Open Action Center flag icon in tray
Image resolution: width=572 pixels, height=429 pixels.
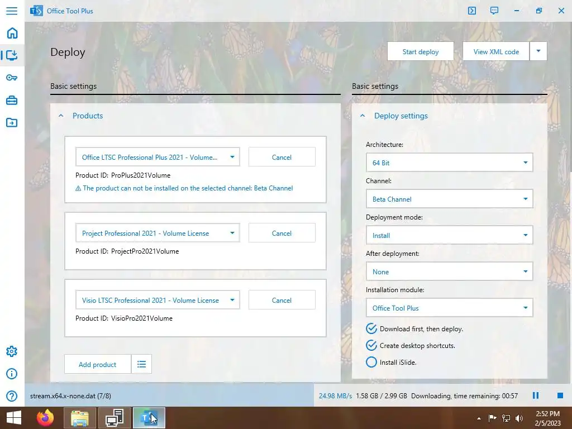tap(493, 418)
